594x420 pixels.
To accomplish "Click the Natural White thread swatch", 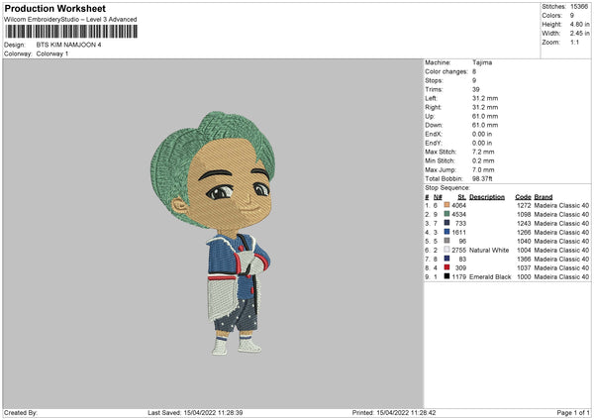I will pos(446,250).
